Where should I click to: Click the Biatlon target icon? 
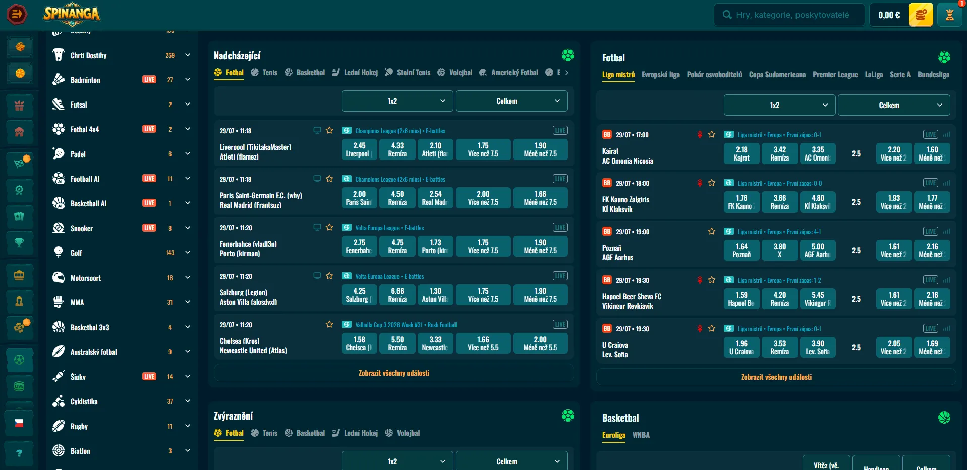(x=59, y=451)
